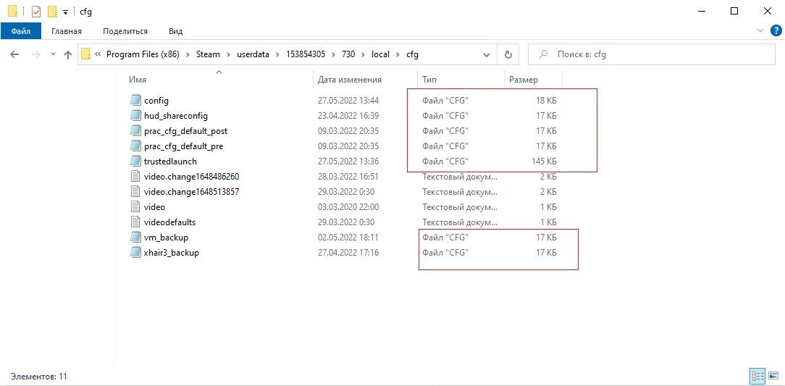Select the videodefaults file name

pos(169,222)
